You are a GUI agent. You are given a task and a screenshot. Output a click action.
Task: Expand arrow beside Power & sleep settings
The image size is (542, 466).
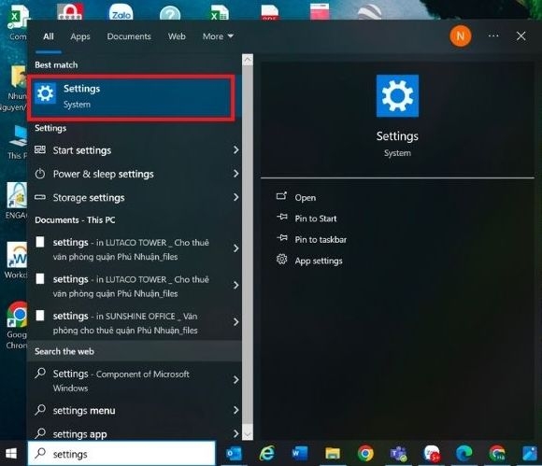(236, 174)
